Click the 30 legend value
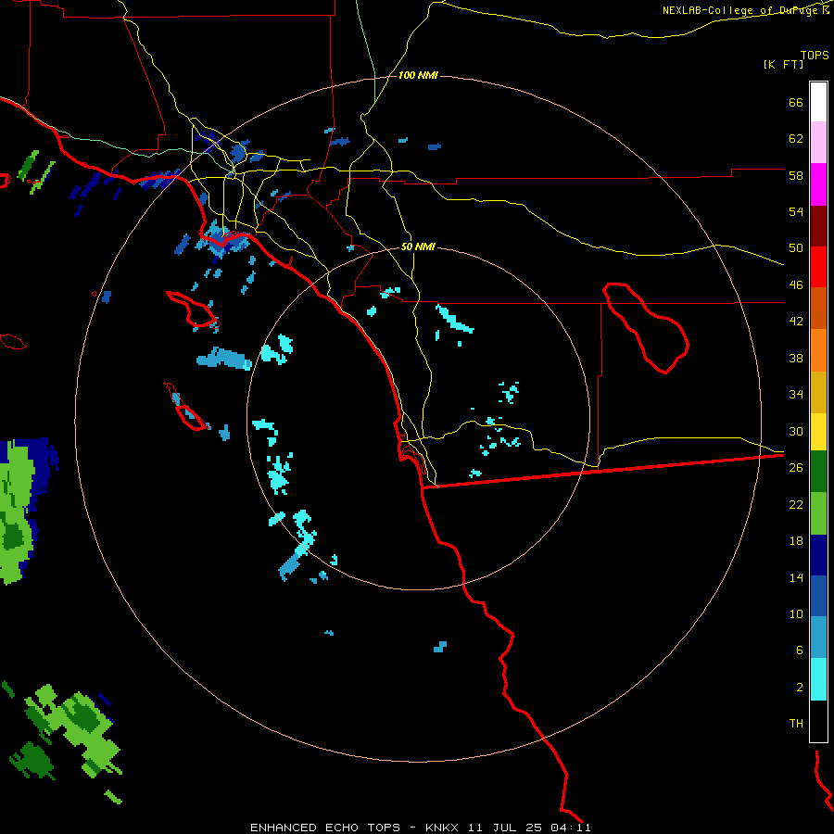The width and height of the screenshot is (834, 834). point(796,431)
